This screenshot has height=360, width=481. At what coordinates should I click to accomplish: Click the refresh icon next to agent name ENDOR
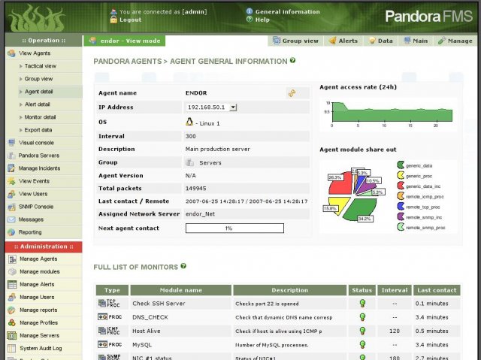tap(292, 93)
